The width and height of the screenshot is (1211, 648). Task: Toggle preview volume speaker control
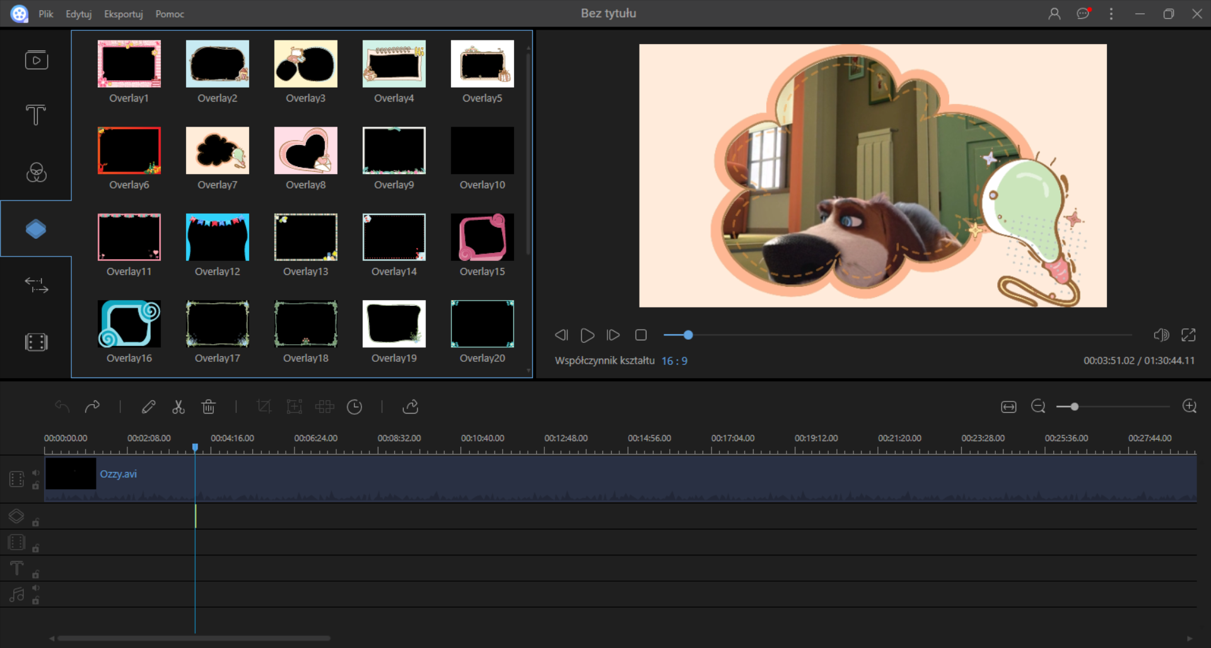coord(1161,335)
